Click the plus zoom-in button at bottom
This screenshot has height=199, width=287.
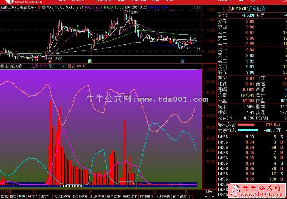[206, 197]
